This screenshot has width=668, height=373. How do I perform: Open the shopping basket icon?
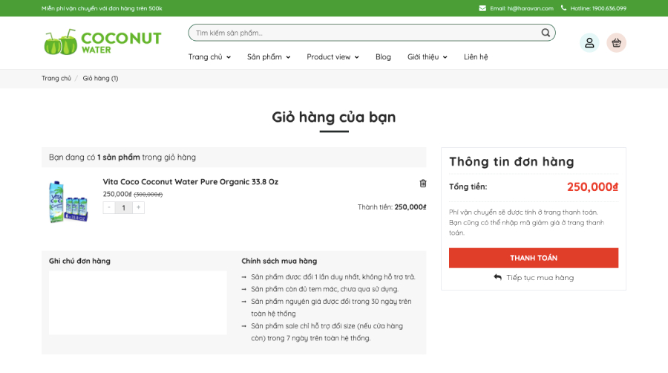pyautogui.click(x=616, y=42)
